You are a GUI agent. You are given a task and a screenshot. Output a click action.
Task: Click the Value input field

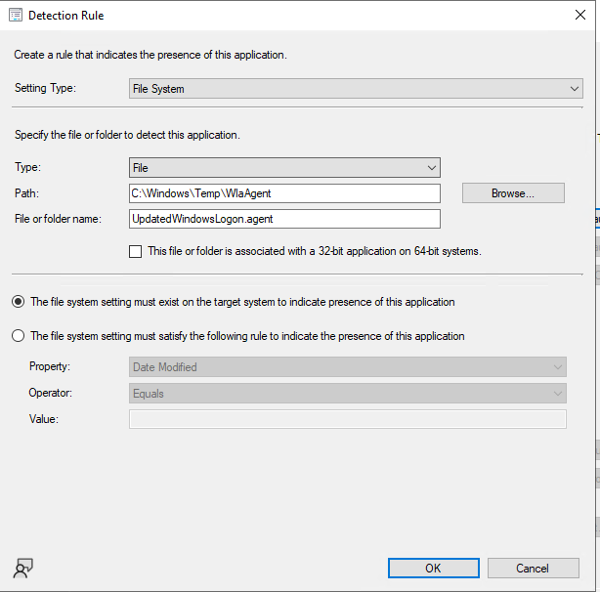pos(348,419)
